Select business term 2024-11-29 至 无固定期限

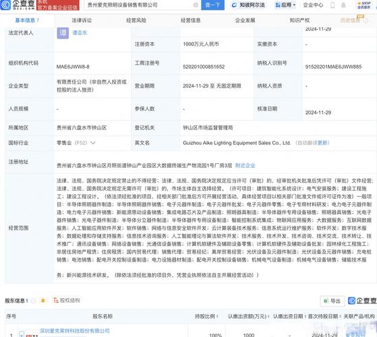click(212, 86)
